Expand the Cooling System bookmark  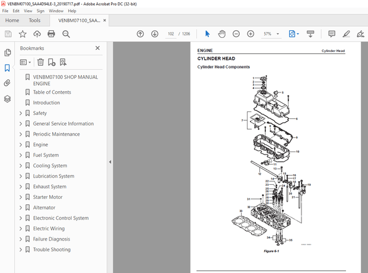21,166
